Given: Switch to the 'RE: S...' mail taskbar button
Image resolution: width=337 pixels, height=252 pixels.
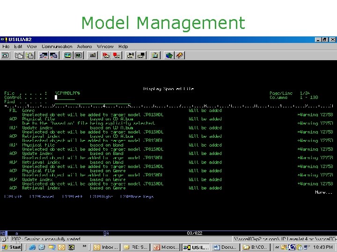Looking at the screenshot, I should pos(135,247).
